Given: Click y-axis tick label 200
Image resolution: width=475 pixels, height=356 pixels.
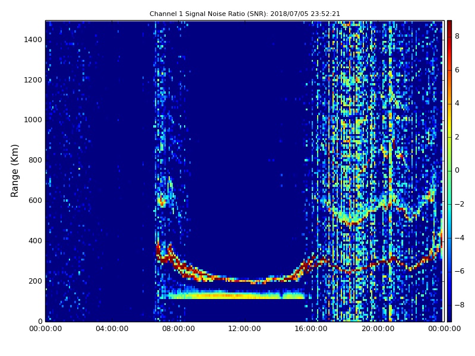Looking at the screenshot, I should coord(35,281).
